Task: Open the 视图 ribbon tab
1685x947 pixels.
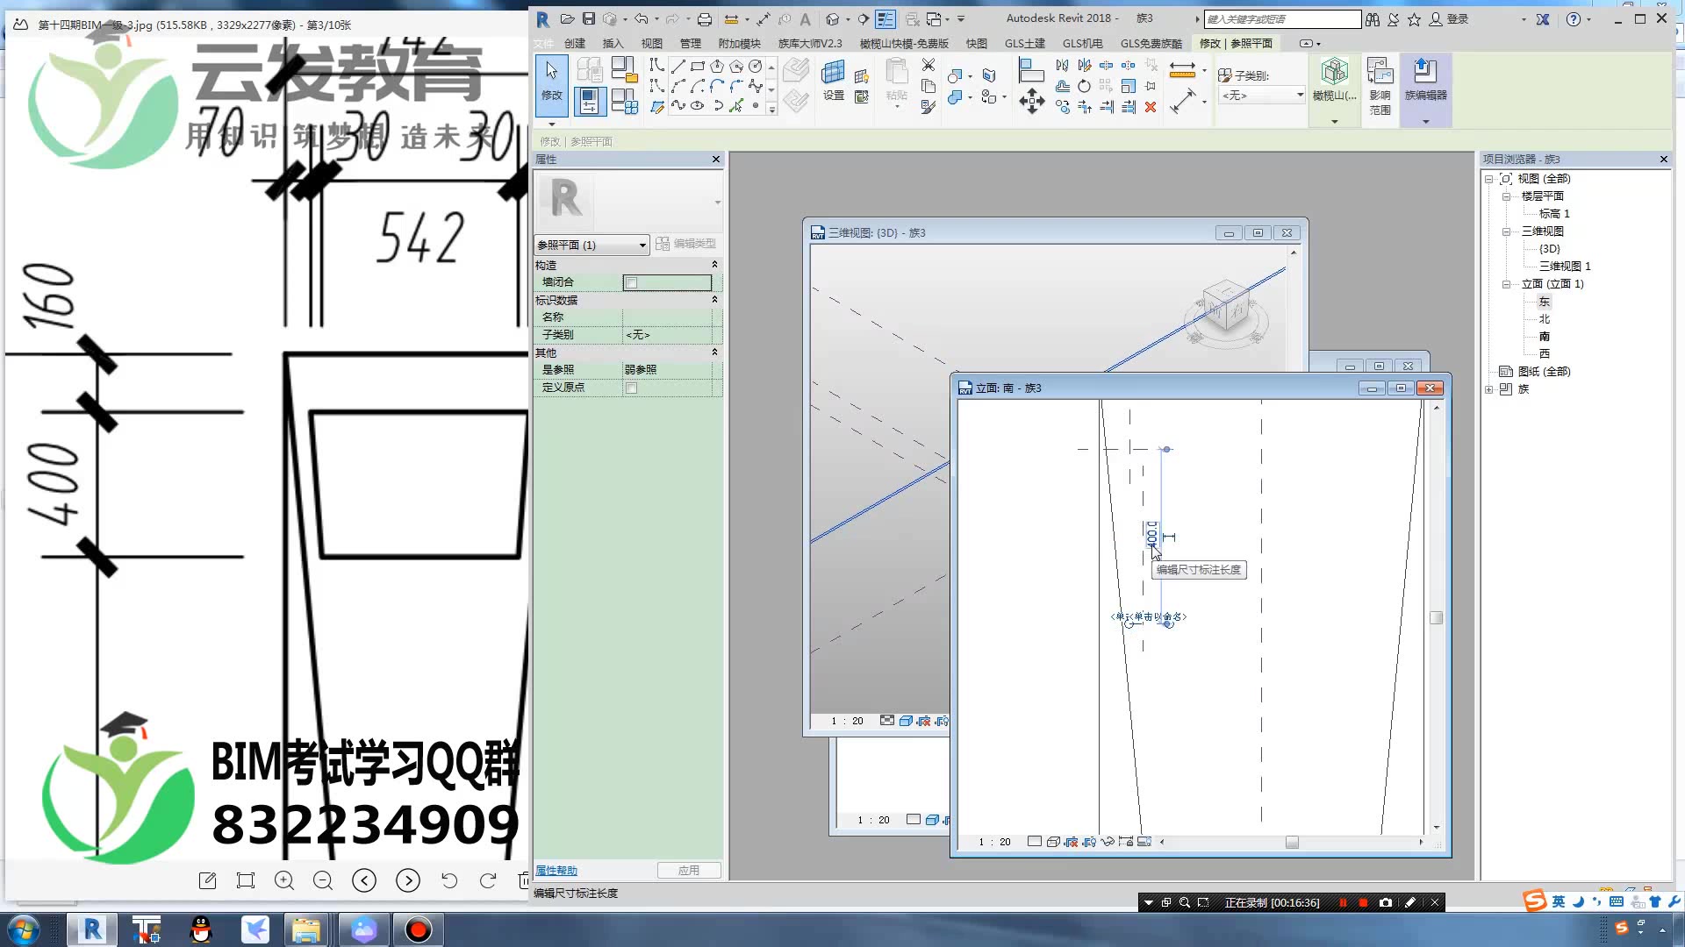Action: [x=651, y=43]
